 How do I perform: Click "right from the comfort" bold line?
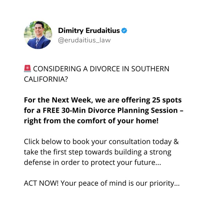click(69, 121)
